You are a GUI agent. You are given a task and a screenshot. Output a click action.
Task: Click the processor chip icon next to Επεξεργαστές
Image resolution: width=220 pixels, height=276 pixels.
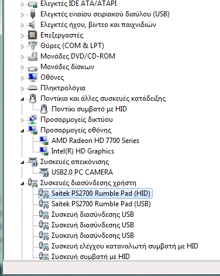(x=32, y=35)
